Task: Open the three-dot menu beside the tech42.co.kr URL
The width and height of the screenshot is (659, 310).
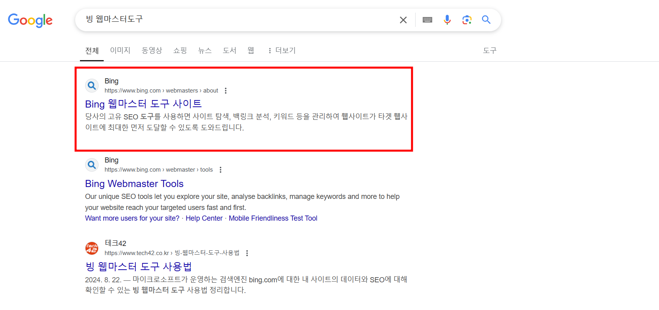Action: (x=247, y=253)
